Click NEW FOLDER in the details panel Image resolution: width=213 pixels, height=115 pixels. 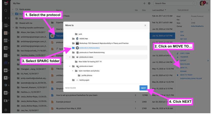pos(185,64)
